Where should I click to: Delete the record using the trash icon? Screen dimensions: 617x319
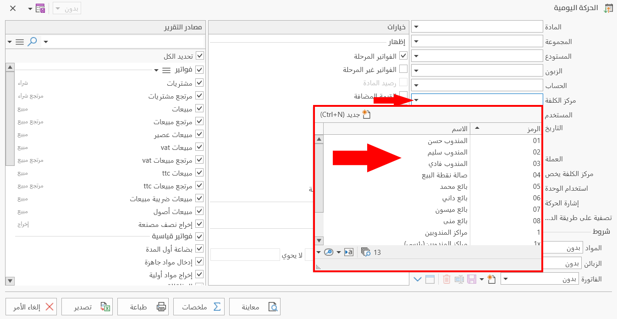coord(446,280)
